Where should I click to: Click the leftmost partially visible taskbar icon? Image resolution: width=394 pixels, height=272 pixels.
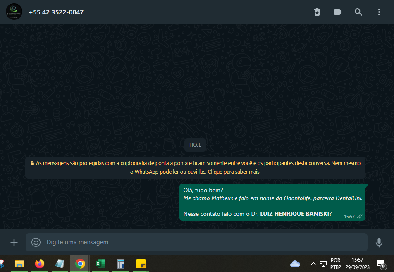(x=2, y=264)
